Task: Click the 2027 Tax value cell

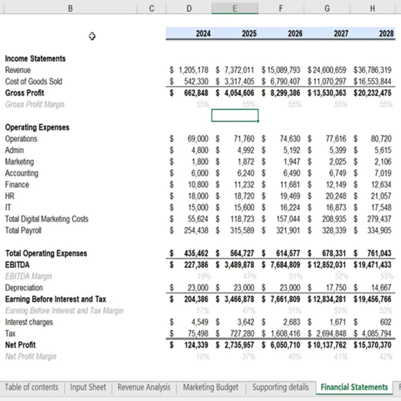Action: tap(327, 334)
